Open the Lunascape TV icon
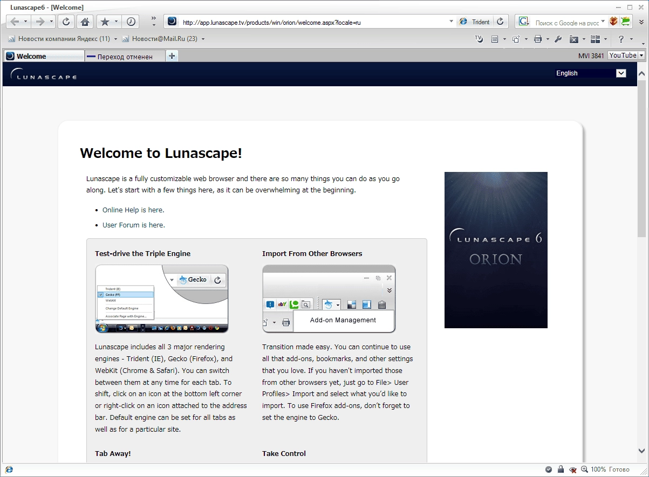649x477 pixels. coord(479,39)
